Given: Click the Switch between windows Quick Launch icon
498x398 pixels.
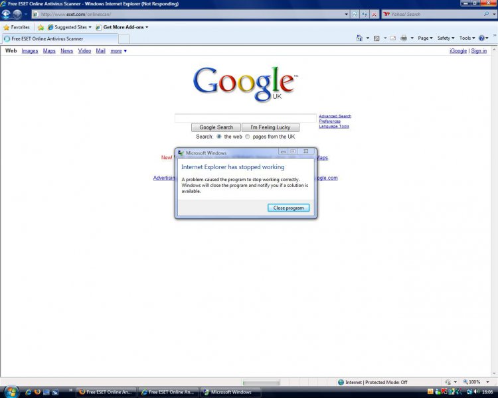Looking at the screenshot, I should tap(55, 392).
